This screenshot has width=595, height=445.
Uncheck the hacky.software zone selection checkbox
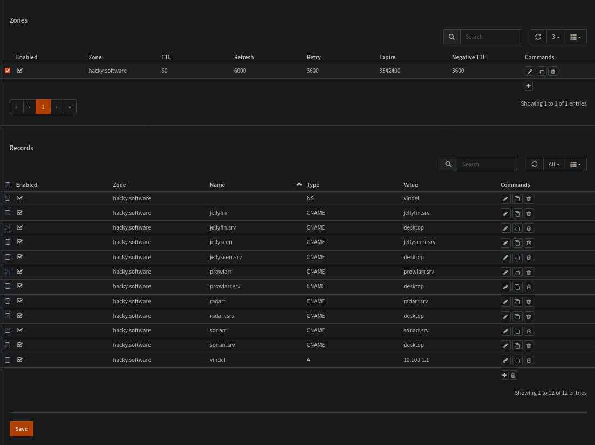(8, 71)
